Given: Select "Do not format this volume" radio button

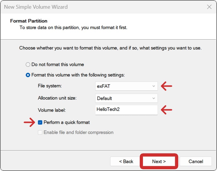Looking at the screenshot, I should (28, 64).
